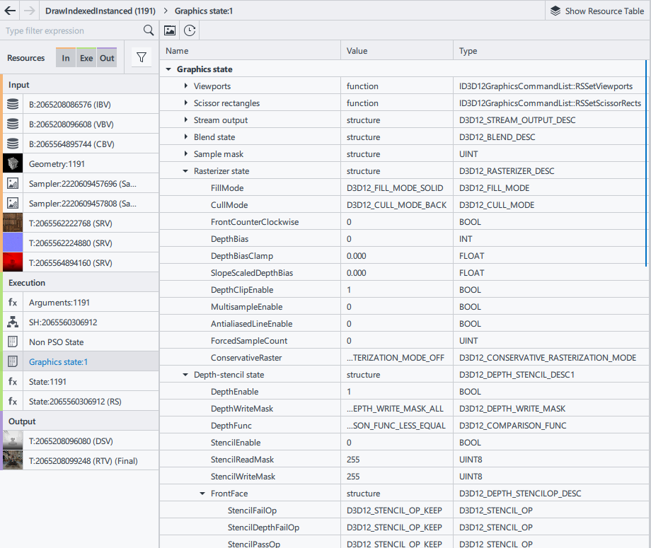
Task: Select the blue T:2065562224880 texture
Action: tap(70, 243)
